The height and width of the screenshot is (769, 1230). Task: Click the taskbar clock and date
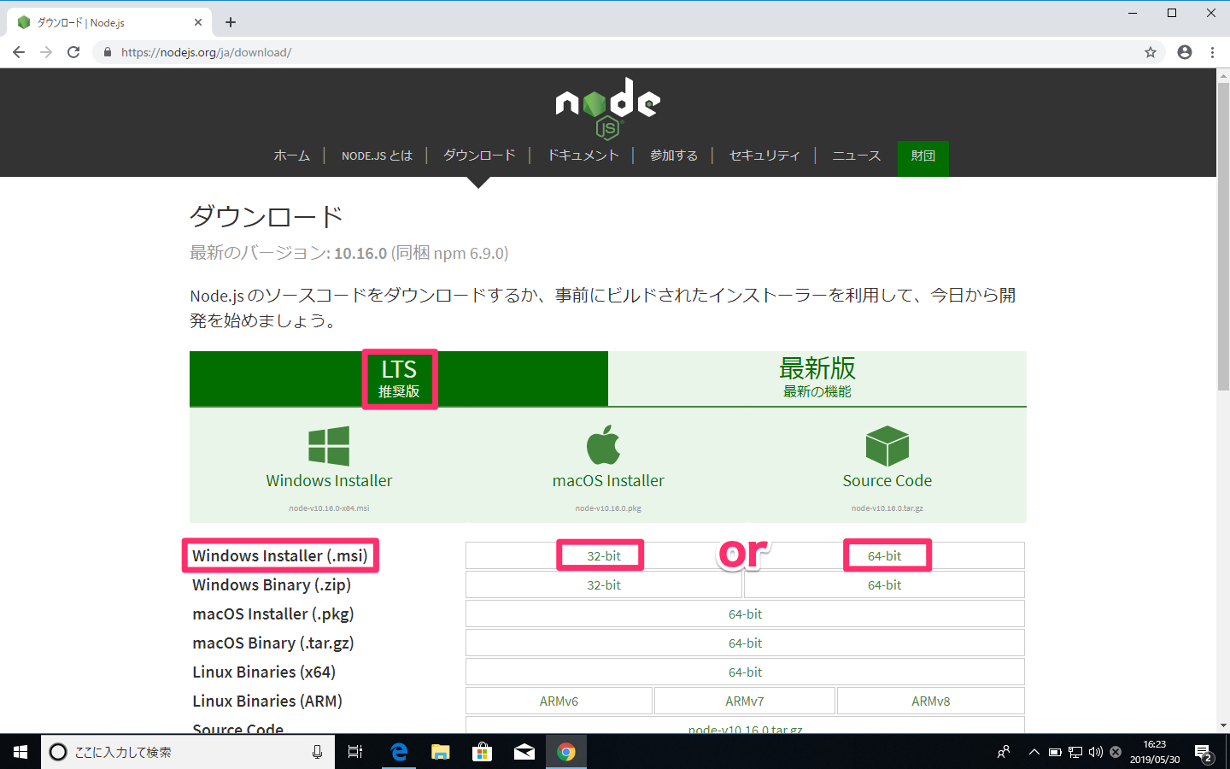pyautogui.click(x=1155, y=752)
